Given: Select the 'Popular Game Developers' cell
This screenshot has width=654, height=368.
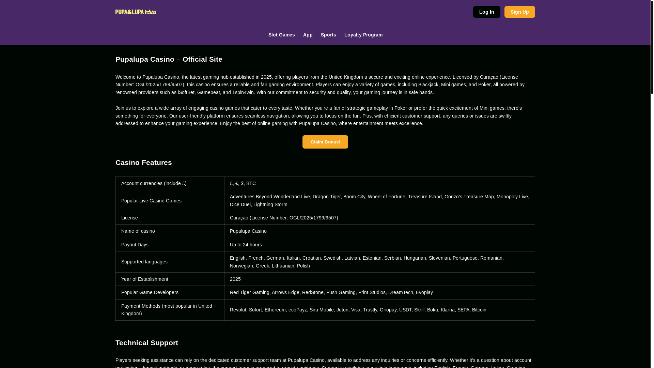Looking at the screenshot, I should (170, 292).
